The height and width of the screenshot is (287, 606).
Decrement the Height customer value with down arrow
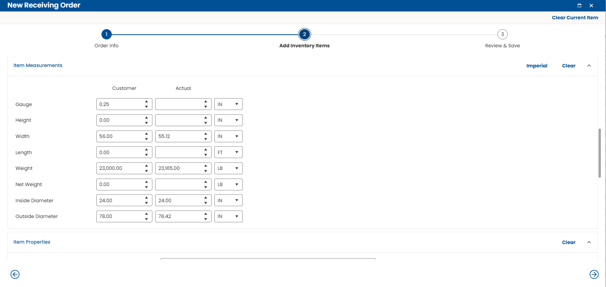[146, 122]
